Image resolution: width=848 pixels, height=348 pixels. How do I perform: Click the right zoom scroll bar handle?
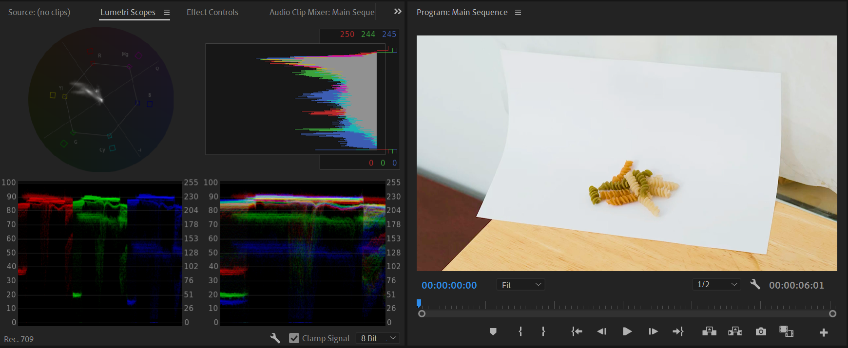pyautogui.click(x=832, y=314)
